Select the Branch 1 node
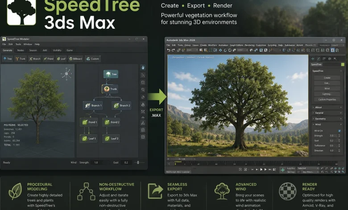The height and width of the screenshot is (210, 348). pyautogui.click(x=93, y=105)
